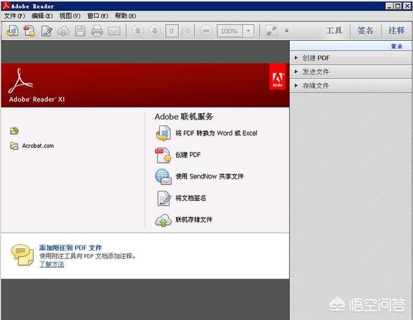This screenshot has width=413, height=320.
Task: Click the 添加附注到 PDF 文件 heading
Action: coord(70,248)
